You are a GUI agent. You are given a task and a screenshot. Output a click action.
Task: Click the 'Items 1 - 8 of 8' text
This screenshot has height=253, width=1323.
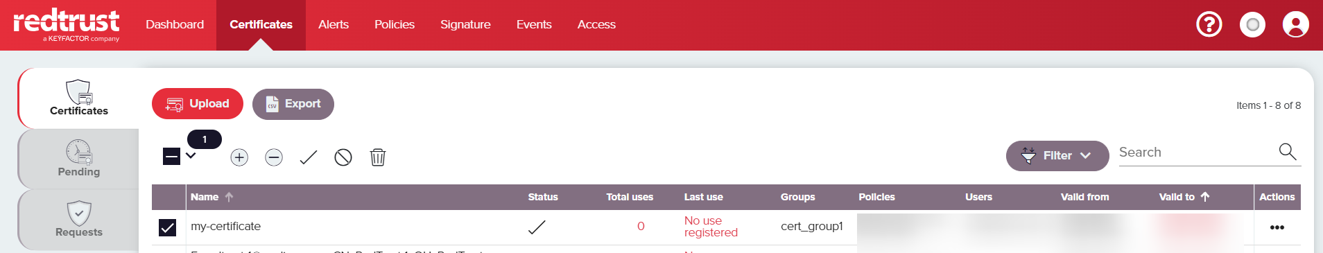tap(1268, 105)
